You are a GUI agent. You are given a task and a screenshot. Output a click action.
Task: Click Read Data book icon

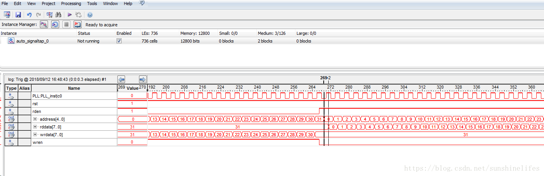[x=77, y=25]
